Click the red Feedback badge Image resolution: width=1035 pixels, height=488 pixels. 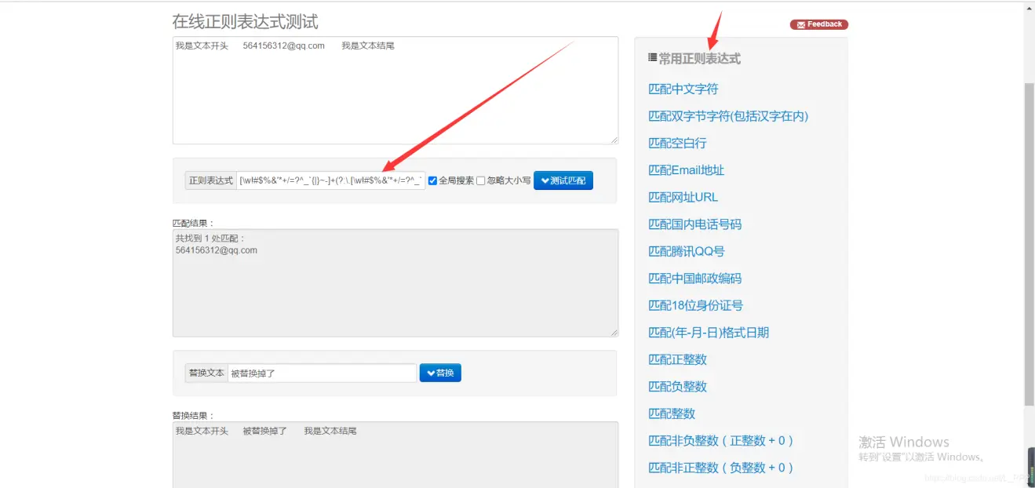click(818, 24)
